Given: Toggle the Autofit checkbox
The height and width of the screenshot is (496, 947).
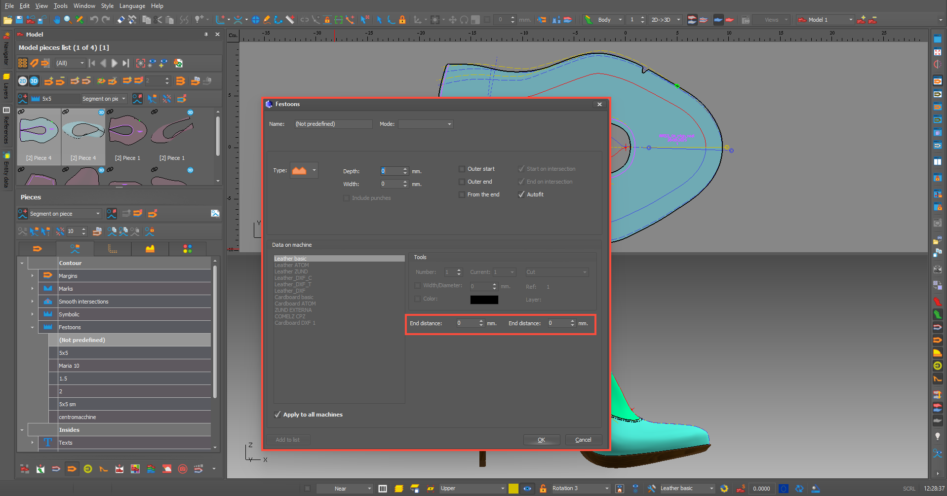Looking at the screenshot, I should click(x=521, y=194).
